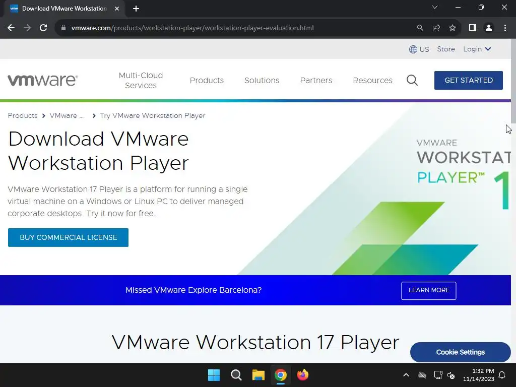This screenshot has width=516, height=387.
Task: Change region via US globe icon
Action: coord(419,49)
